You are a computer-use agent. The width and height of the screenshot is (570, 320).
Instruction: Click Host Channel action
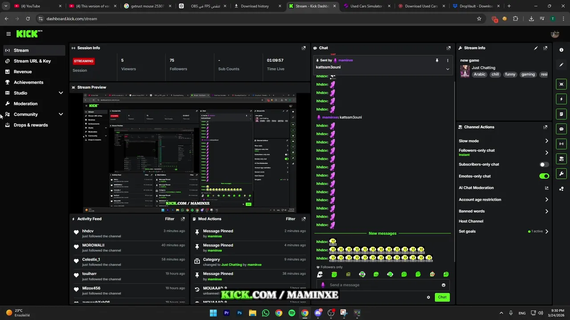[x=471, y=221]
